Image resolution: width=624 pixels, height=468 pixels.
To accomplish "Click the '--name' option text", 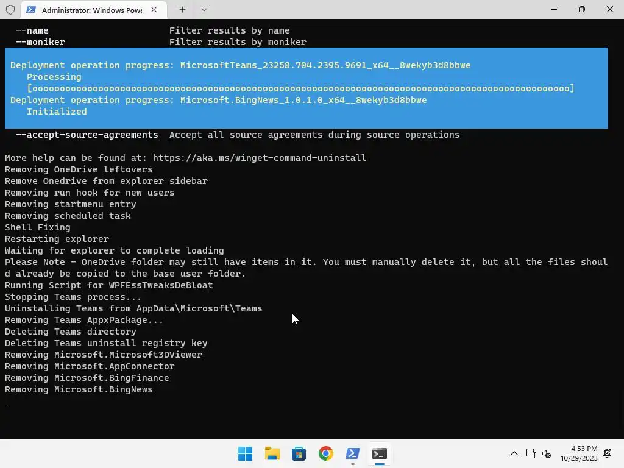I will tap(32, 30).
